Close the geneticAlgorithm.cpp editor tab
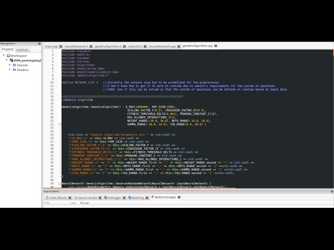The width and height of the screenshot is (334, 250). [x=216, y=46]
